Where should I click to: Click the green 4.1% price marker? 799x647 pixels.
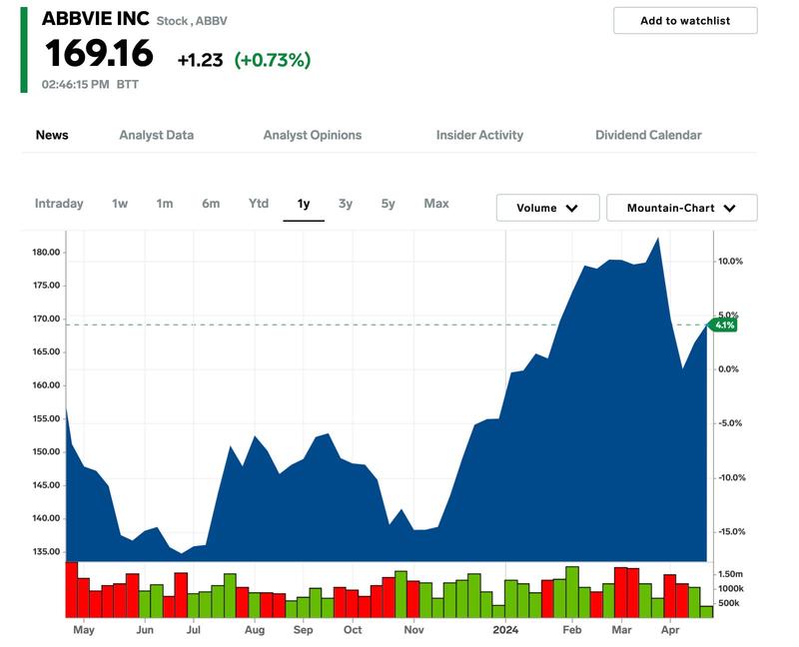(x=722, y=324)
